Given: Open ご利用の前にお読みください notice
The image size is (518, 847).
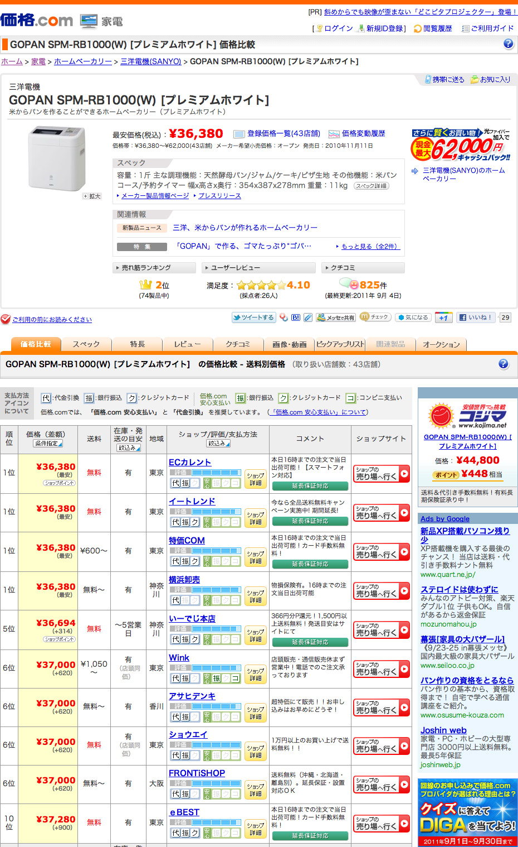Looking at the screenshot, I should point(52,320).
